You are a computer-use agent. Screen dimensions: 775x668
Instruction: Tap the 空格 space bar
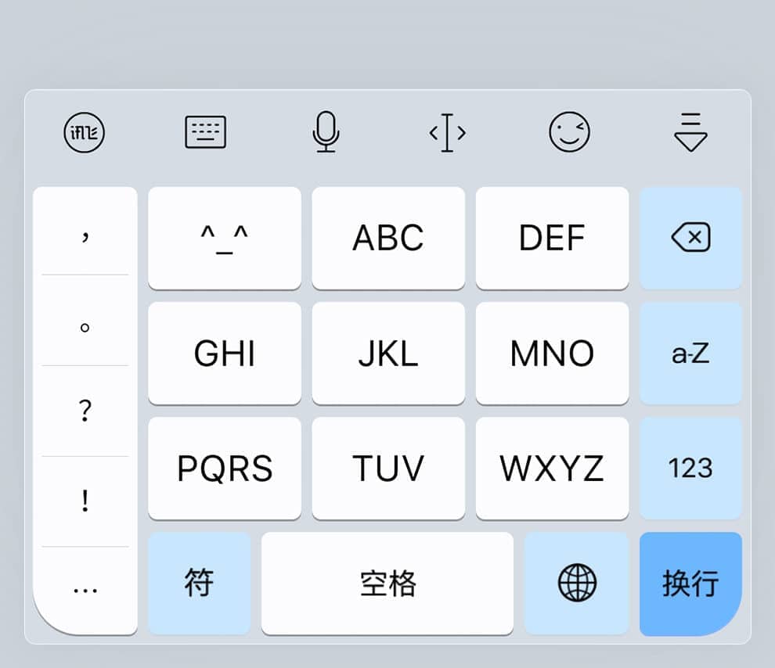tap(387, 583)
